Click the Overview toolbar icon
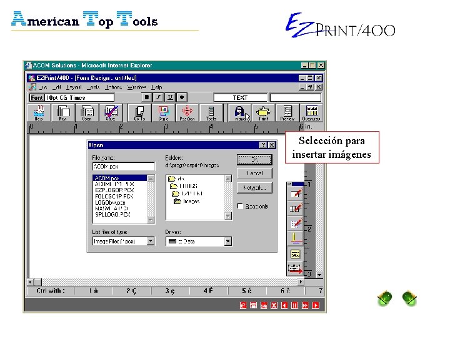 pos(311,113)
